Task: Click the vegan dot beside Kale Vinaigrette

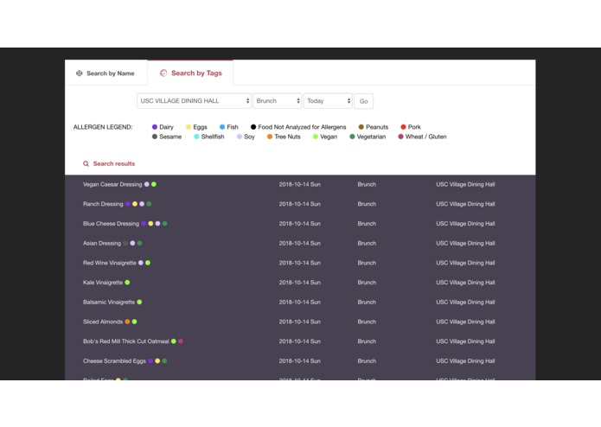Action: point(127,283)
